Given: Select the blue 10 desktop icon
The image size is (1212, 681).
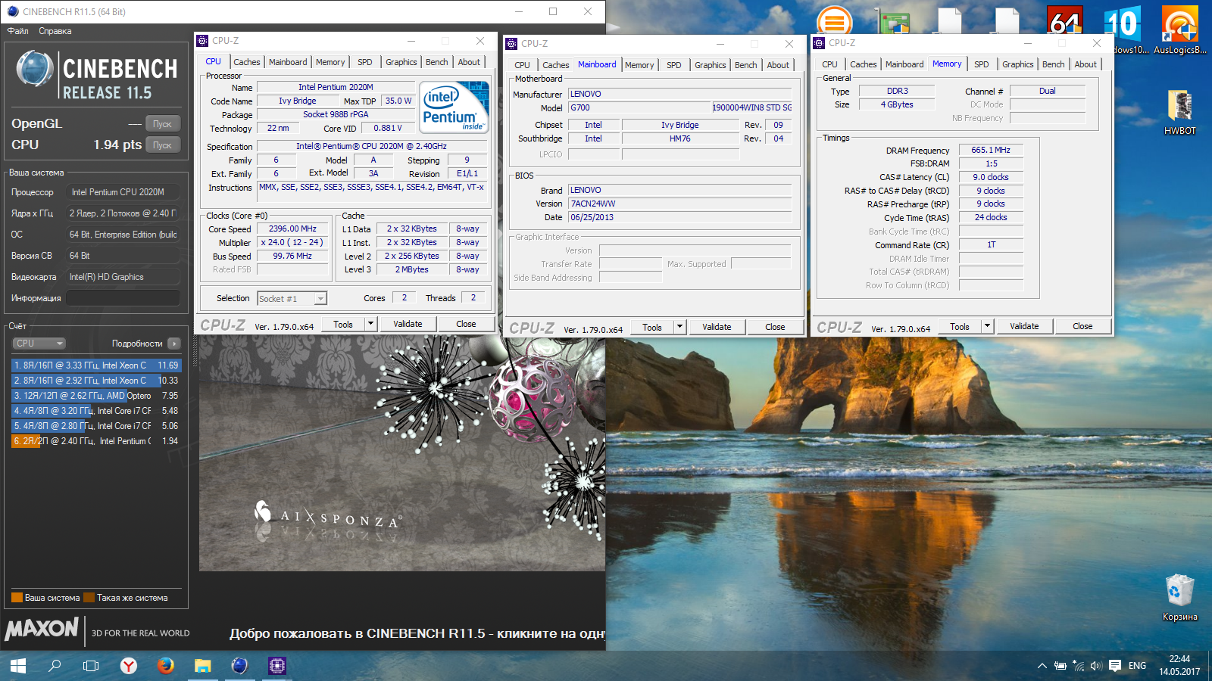Looking at the screenshot, I should point(1122,23).
